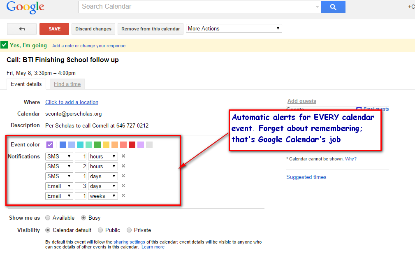Pick the orange event color
415x253 pixels.
[115, 145]
